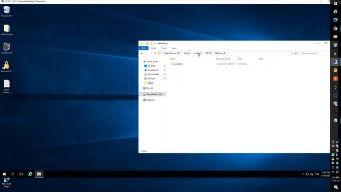Sort by the Name column header

point(173,59)
